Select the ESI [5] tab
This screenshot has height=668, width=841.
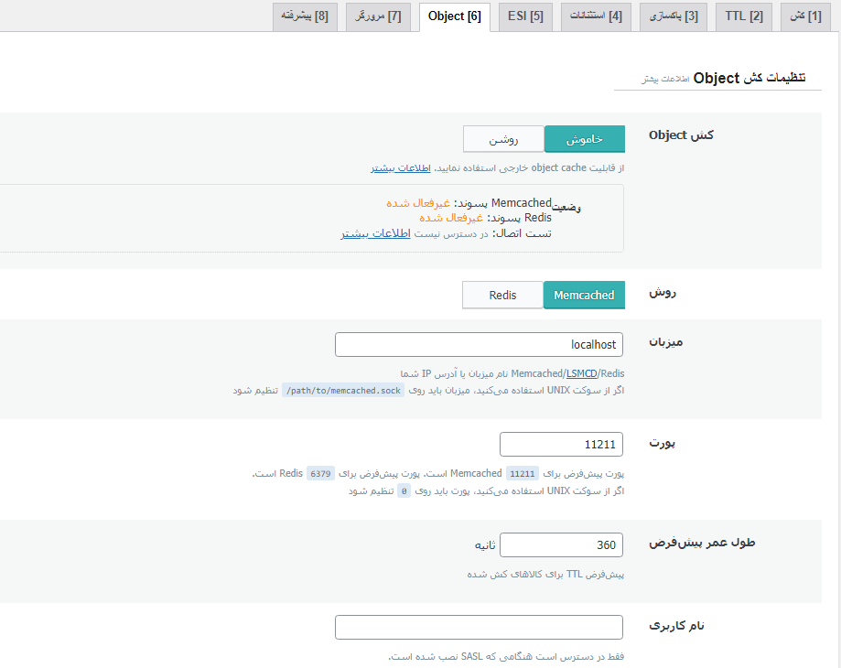click(x=525, y=16)
